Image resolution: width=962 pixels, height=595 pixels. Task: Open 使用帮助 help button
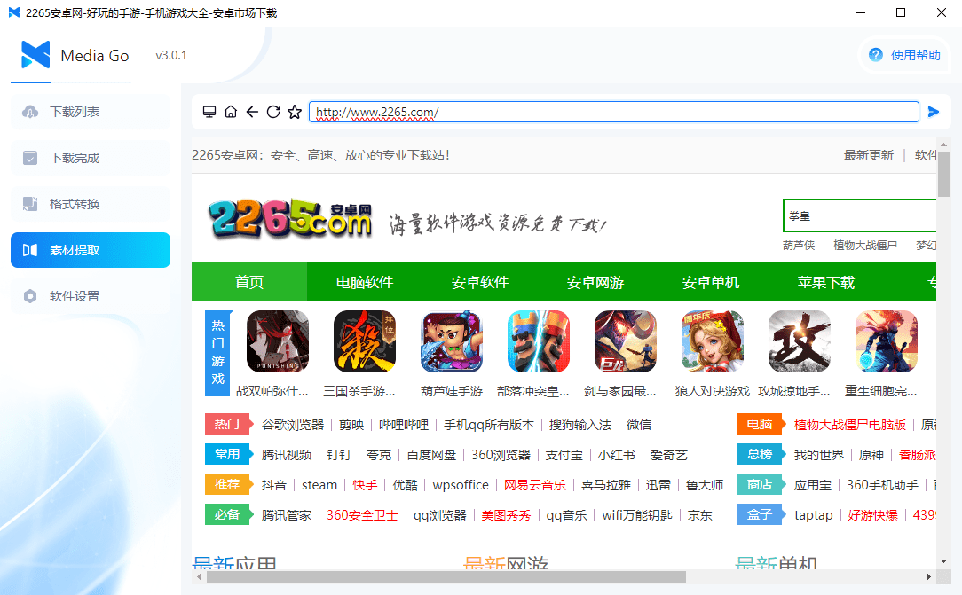click(904, 55)
